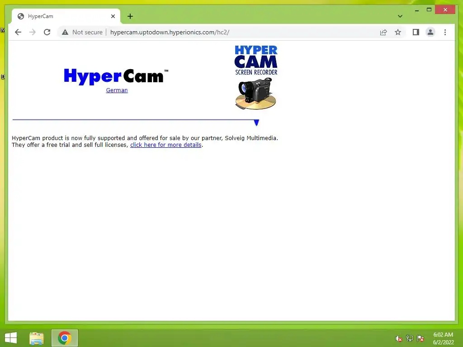The image size is (463, 347).
Task: Open a new tab with plus button
Action: [x=130, y=16]
